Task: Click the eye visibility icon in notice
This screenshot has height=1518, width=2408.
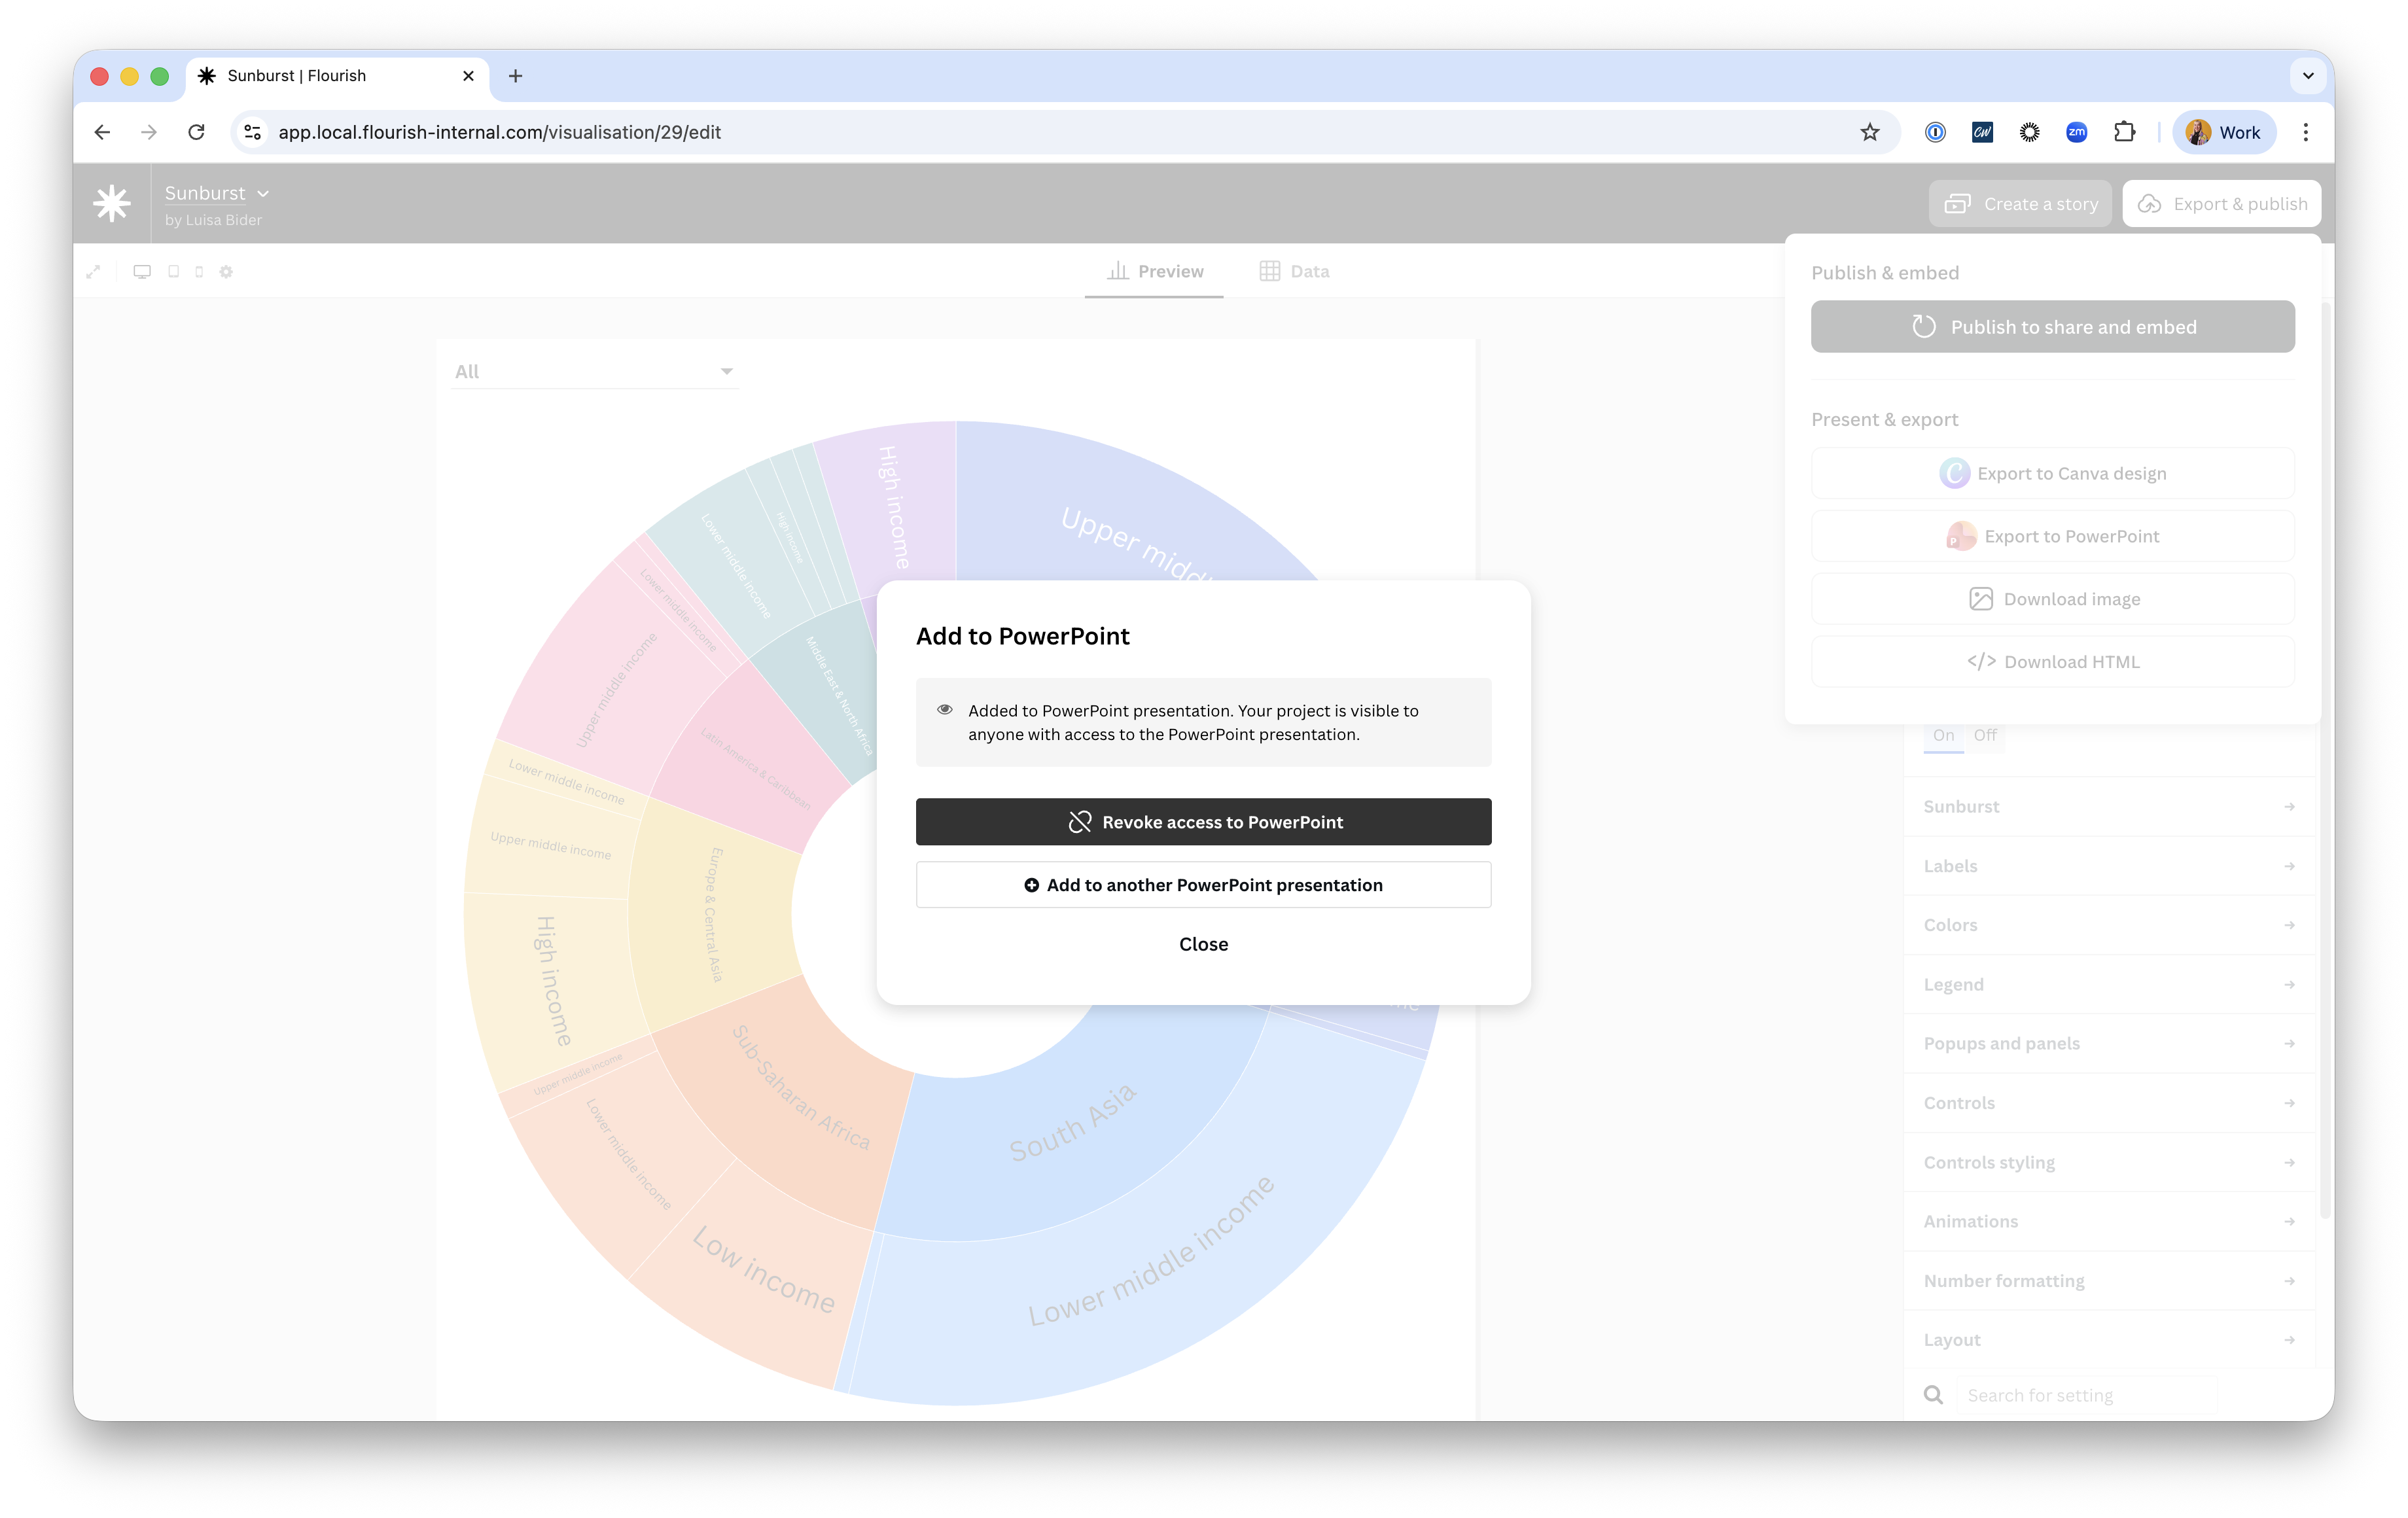Action: click(944, 710)
